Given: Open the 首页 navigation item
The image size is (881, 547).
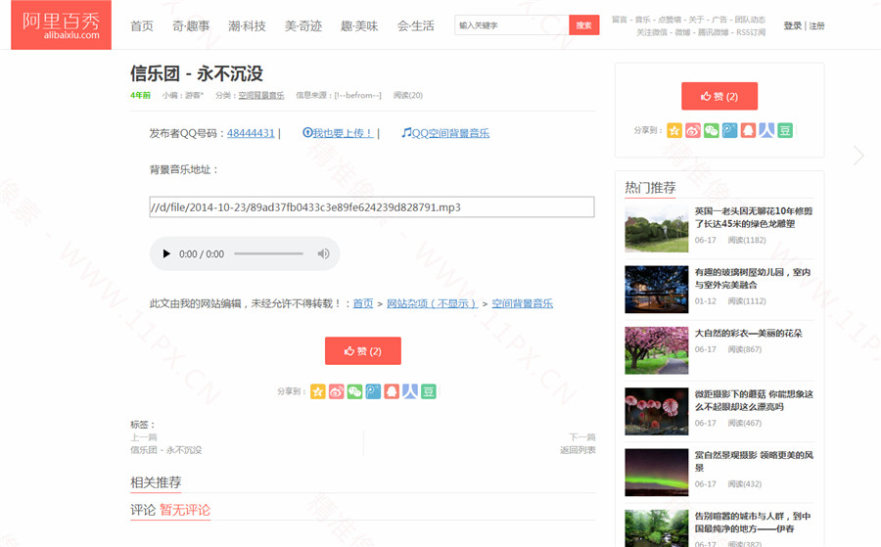Looking at the screenshot, I should point(142,25).
